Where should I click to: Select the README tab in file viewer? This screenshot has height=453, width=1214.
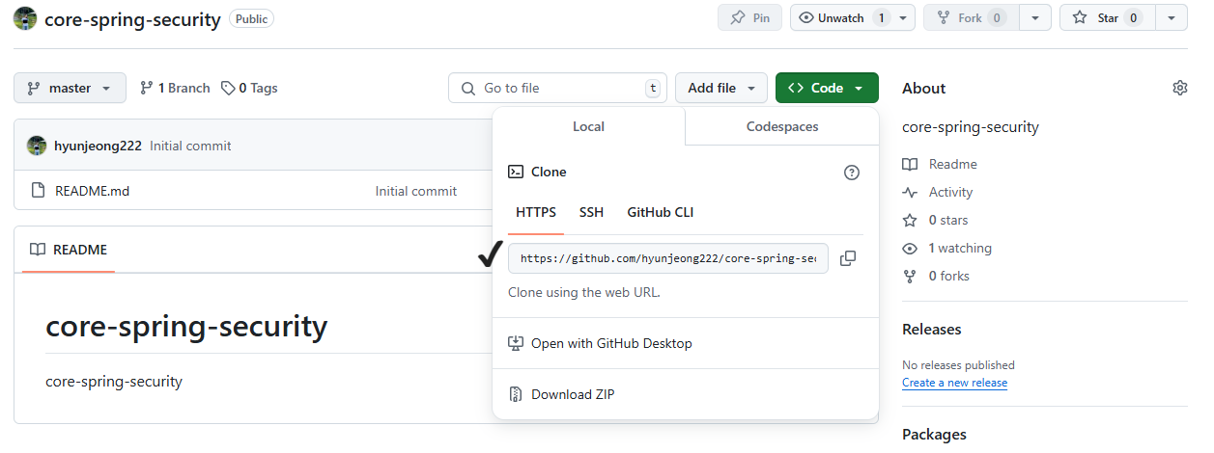69,250
